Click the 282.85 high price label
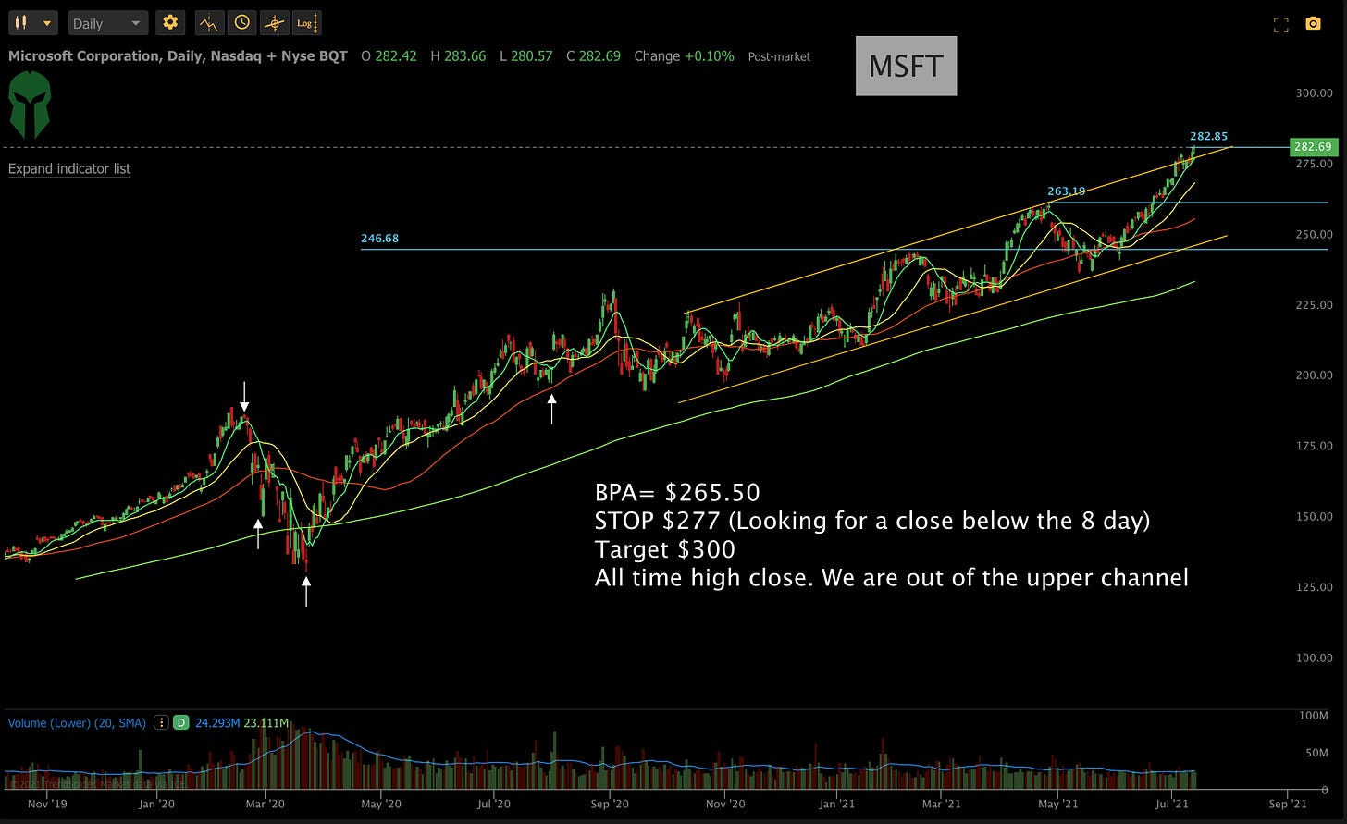 1208,137
